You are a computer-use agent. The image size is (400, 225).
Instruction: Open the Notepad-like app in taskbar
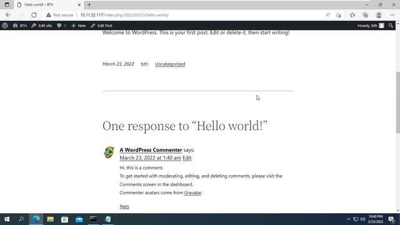tap(108, 219)
